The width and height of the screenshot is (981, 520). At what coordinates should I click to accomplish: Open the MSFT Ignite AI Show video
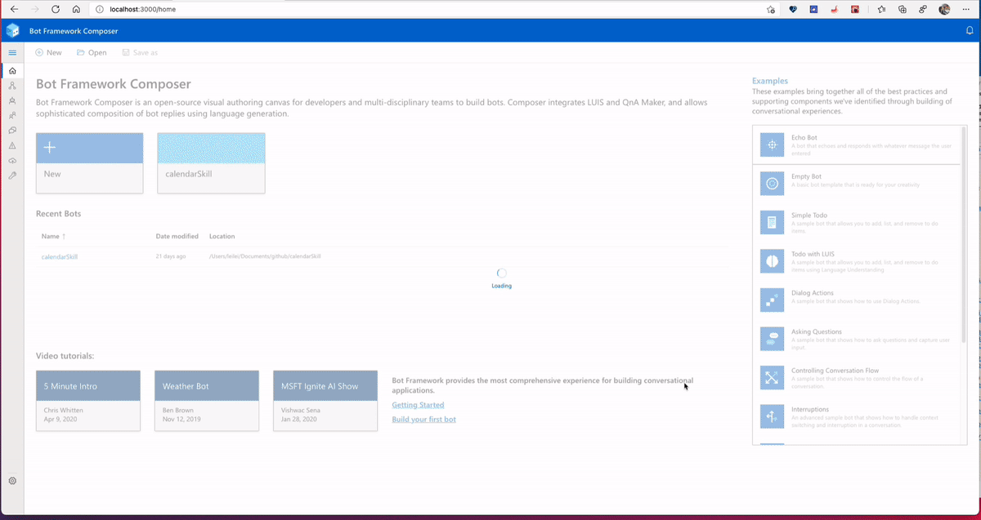325,400
